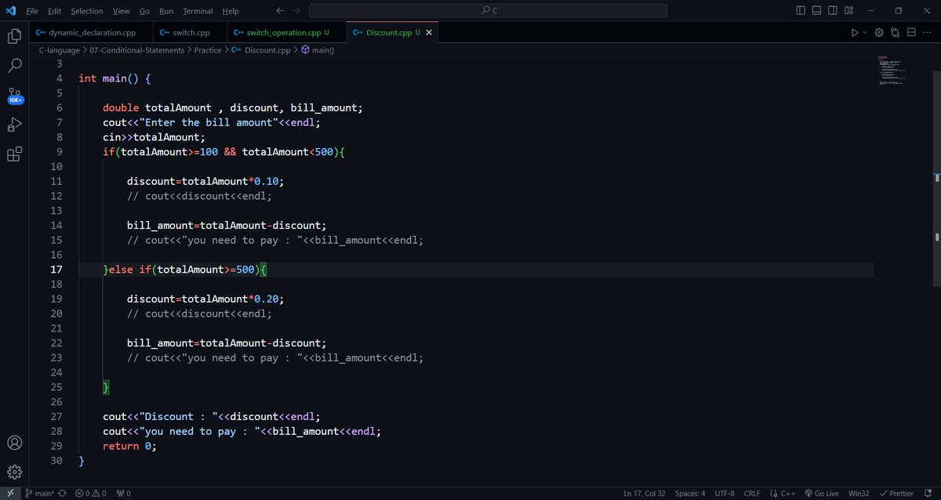
Task: Change CRLF end of line sequence
Action: pyautogui.click(x=752, y=493)
